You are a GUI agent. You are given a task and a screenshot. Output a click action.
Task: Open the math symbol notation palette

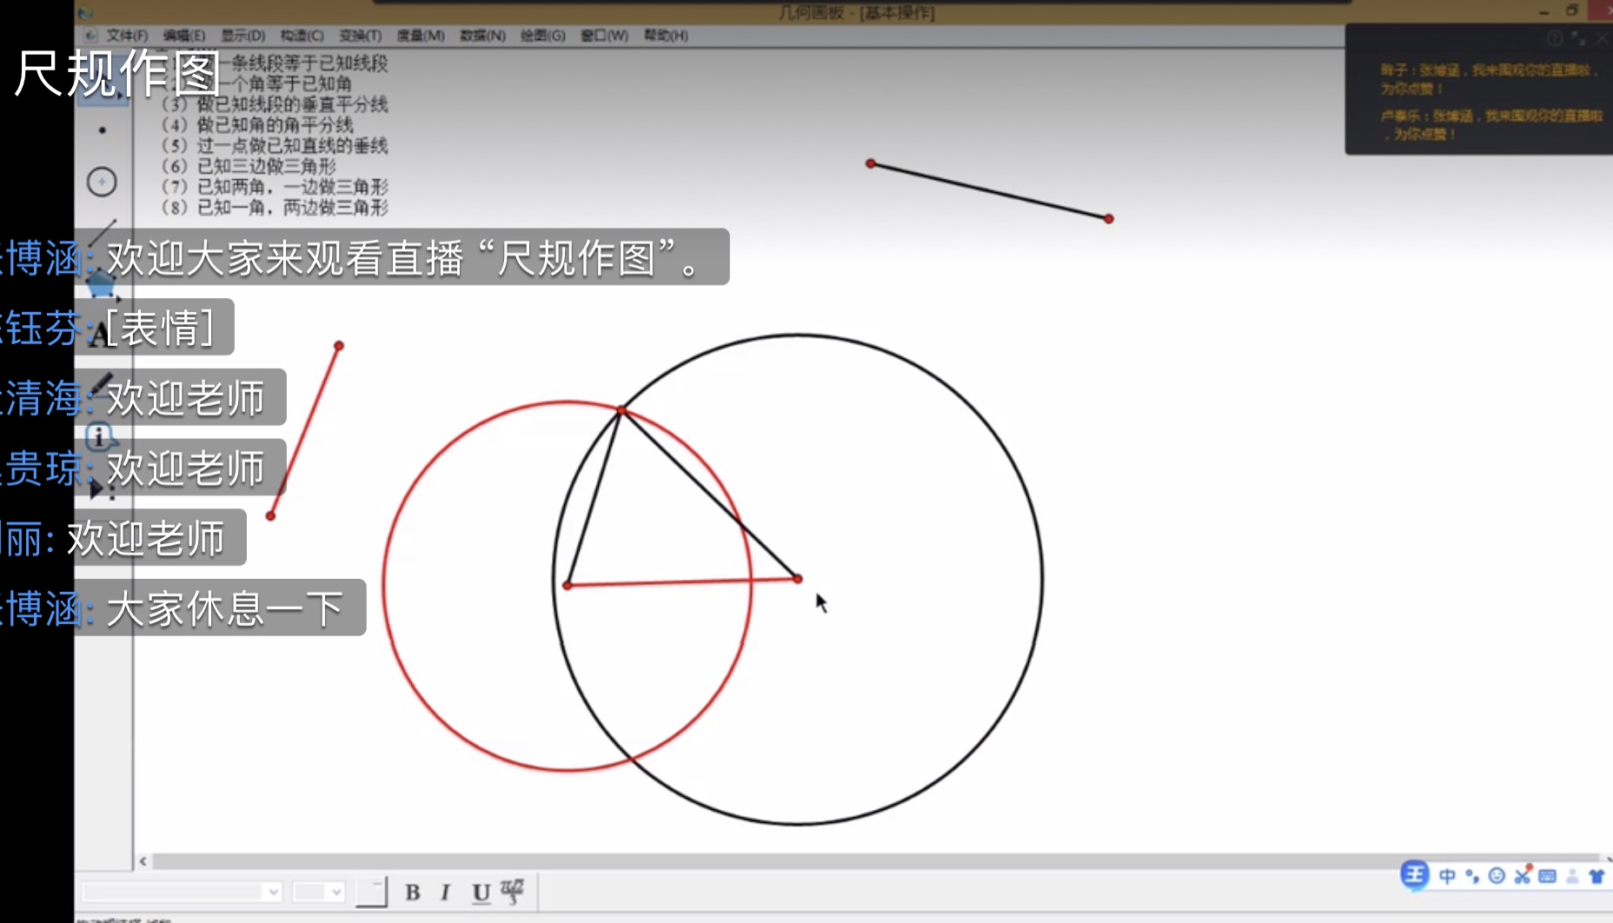513,891
